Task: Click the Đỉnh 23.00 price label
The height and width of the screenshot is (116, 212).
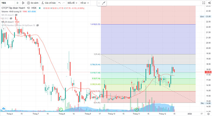Action: point(206,17)
